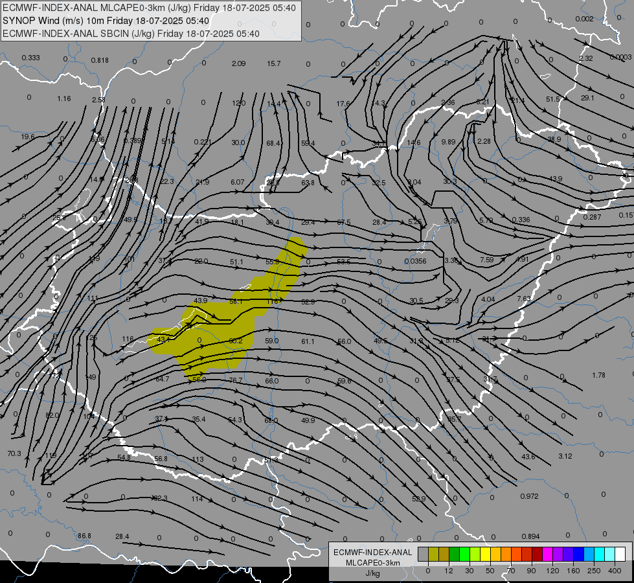Click the legend tick label 50
The image size is (634, 583).
pos(490,571)
